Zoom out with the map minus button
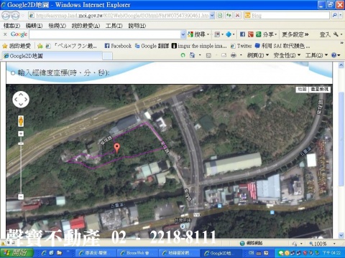 (21, 197)
